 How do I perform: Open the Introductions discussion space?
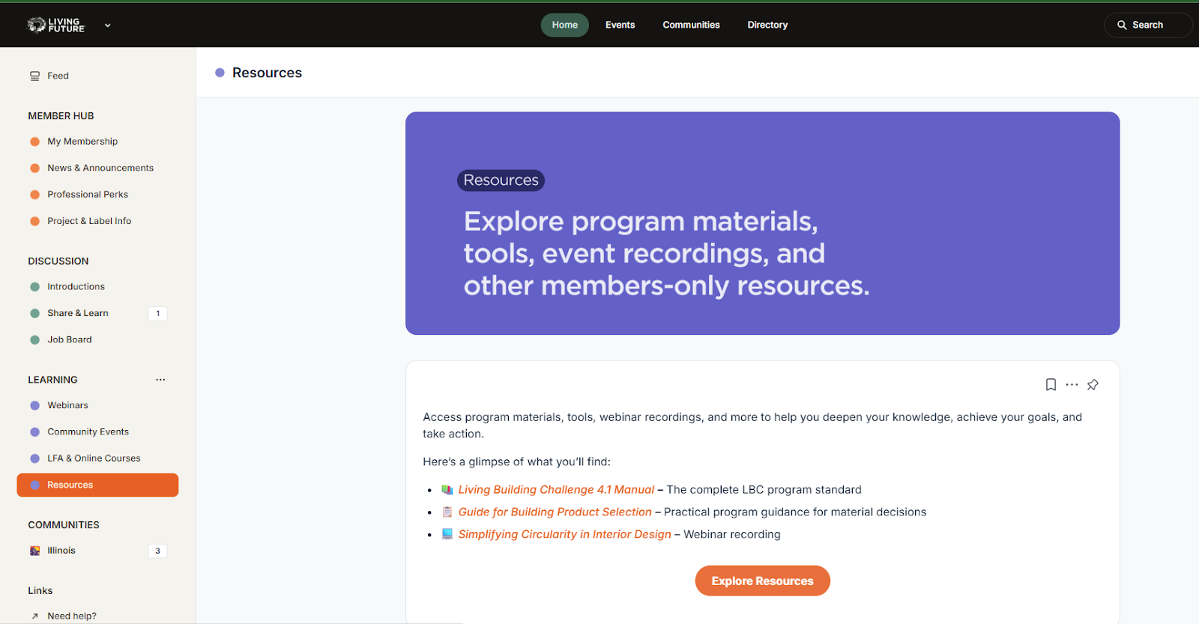[x=97, y=287]
